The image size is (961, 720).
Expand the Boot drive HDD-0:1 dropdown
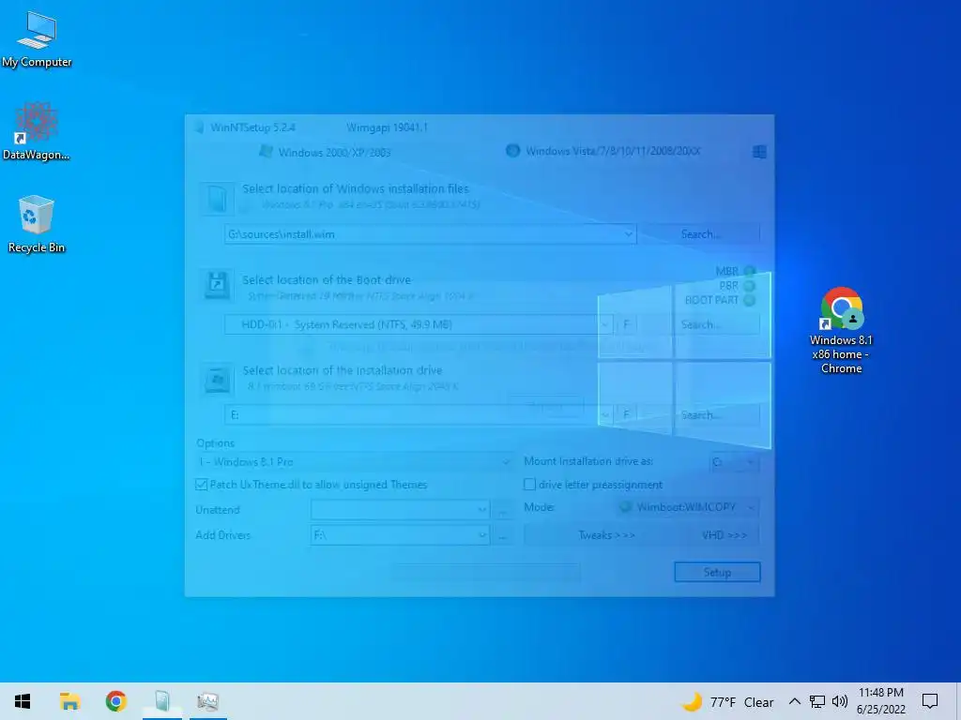click(x=605, y=324)
